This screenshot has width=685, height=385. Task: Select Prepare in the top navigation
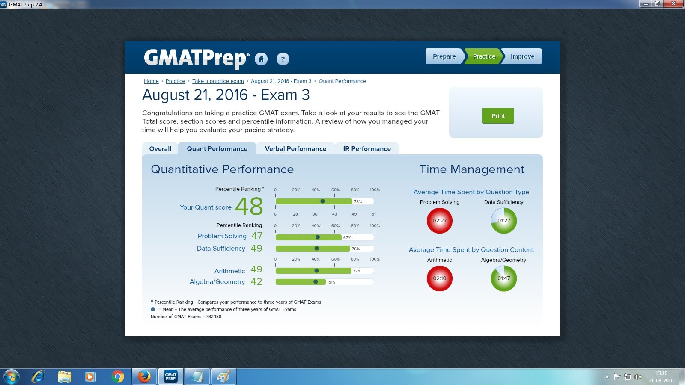pyautogui.click(x=444, y=56)
